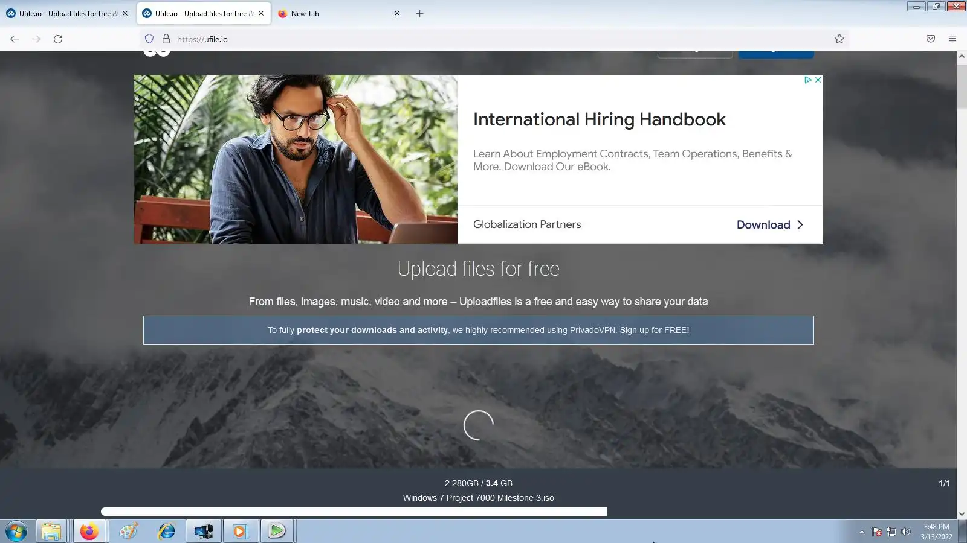The height and width of the screenshot is (543, 967).
Task: Click the Globalization Partners advertiser name
Action: (x=527, y=224)
